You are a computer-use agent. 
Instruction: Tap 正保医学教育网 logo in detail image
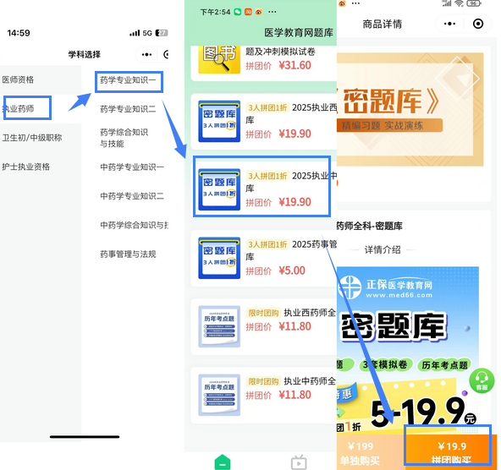(x=386, y=287)
